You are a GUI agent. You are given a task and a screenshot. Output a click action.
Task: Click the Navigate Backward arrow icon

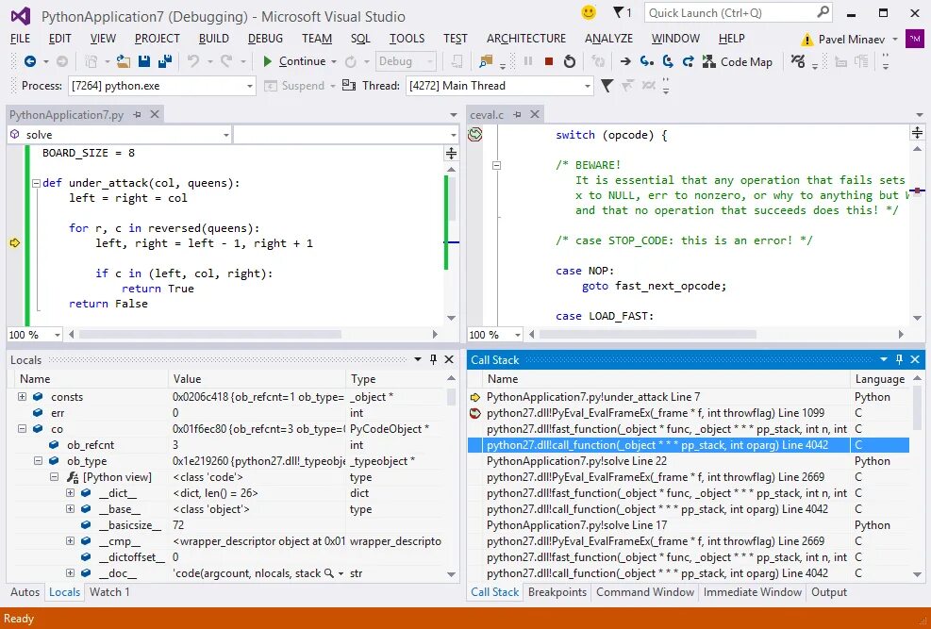coord(29,61)
